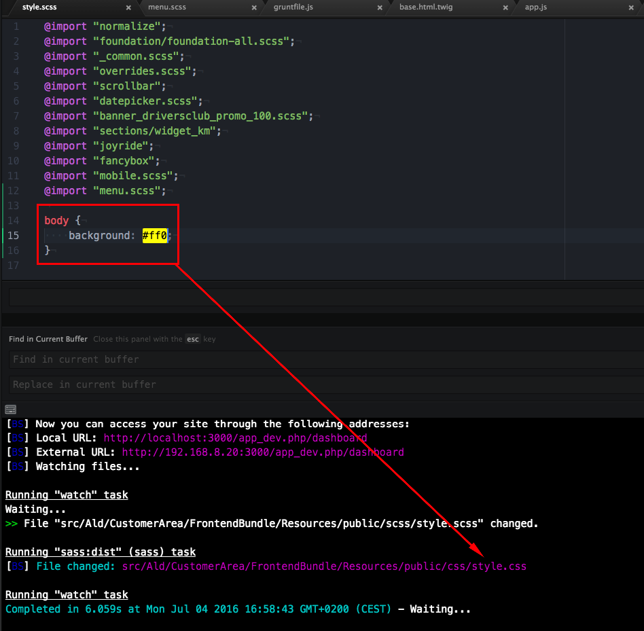Open the 192.168.8.20 External URL link
The width and height of the screenshot is (644, 631).
tap(263, 452)
